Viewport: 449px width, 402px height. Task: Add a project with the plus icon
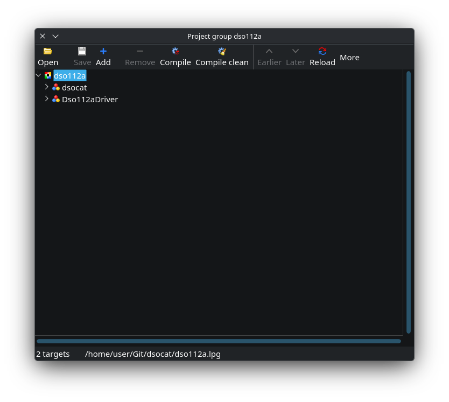[x=103, y=57]
